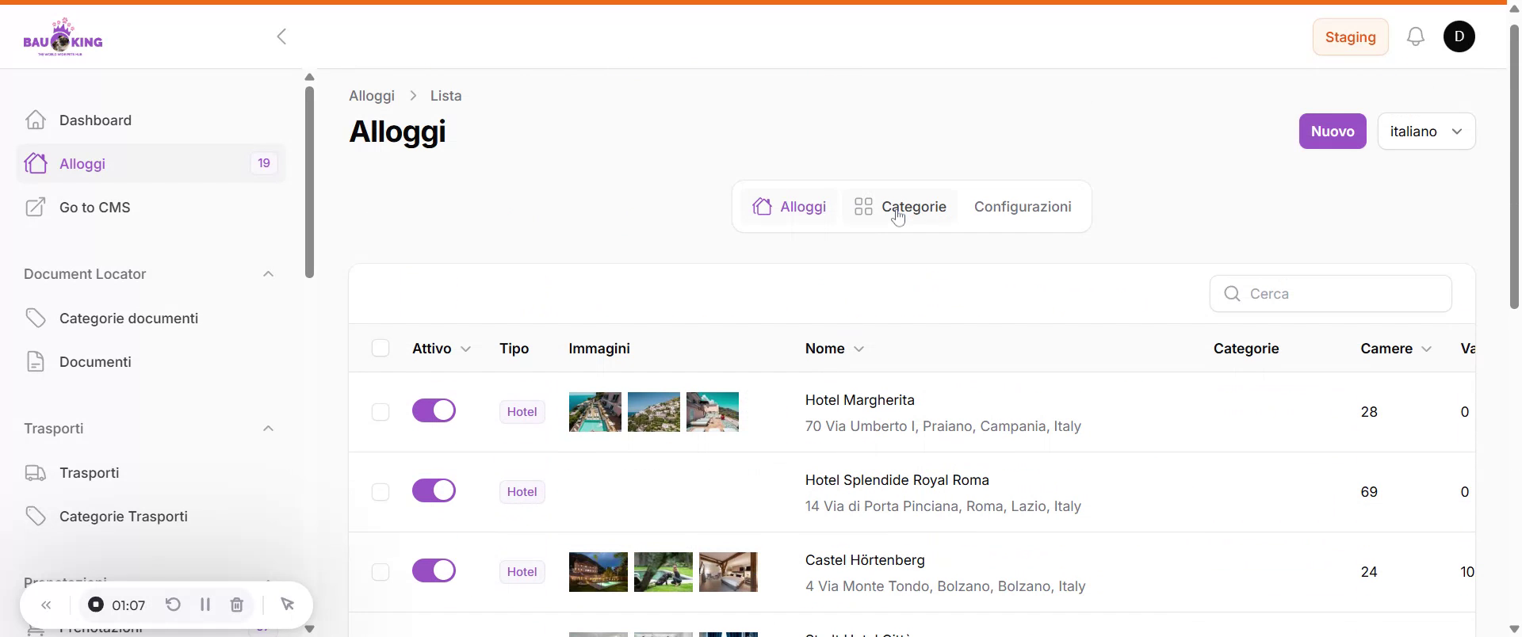Open notifications bell
Screen dimensions: 1522x637
pos(1416,36)
